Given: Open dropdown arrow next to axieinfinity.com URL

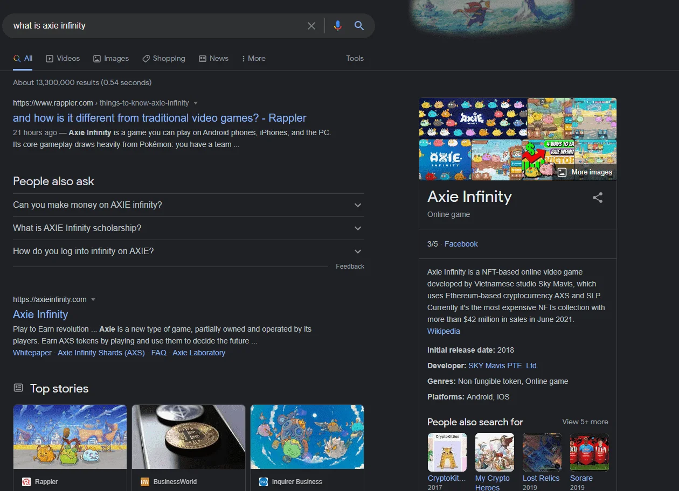Looking at the screenshot, I should 93,299.
